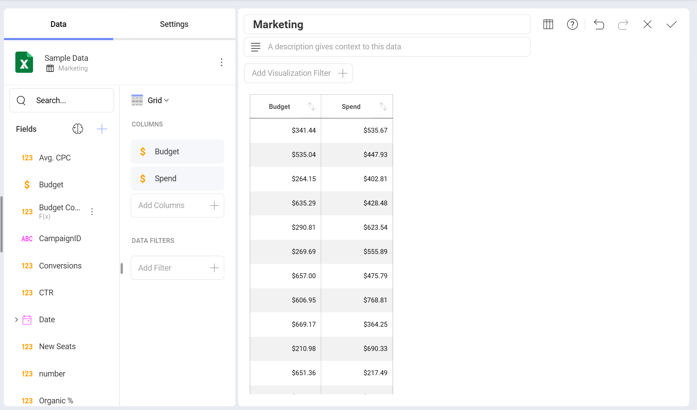
Task: Click the $635.29 budget cell
Action: point(285,203)
